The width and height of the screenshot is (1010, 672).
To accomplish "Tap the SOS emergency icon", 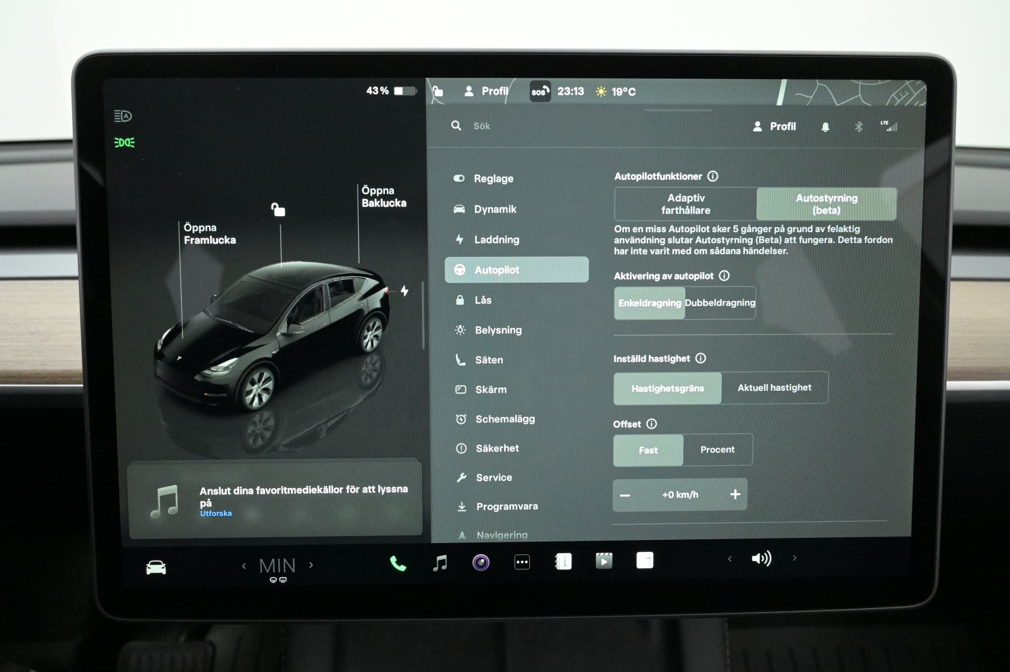I will 540,91.
